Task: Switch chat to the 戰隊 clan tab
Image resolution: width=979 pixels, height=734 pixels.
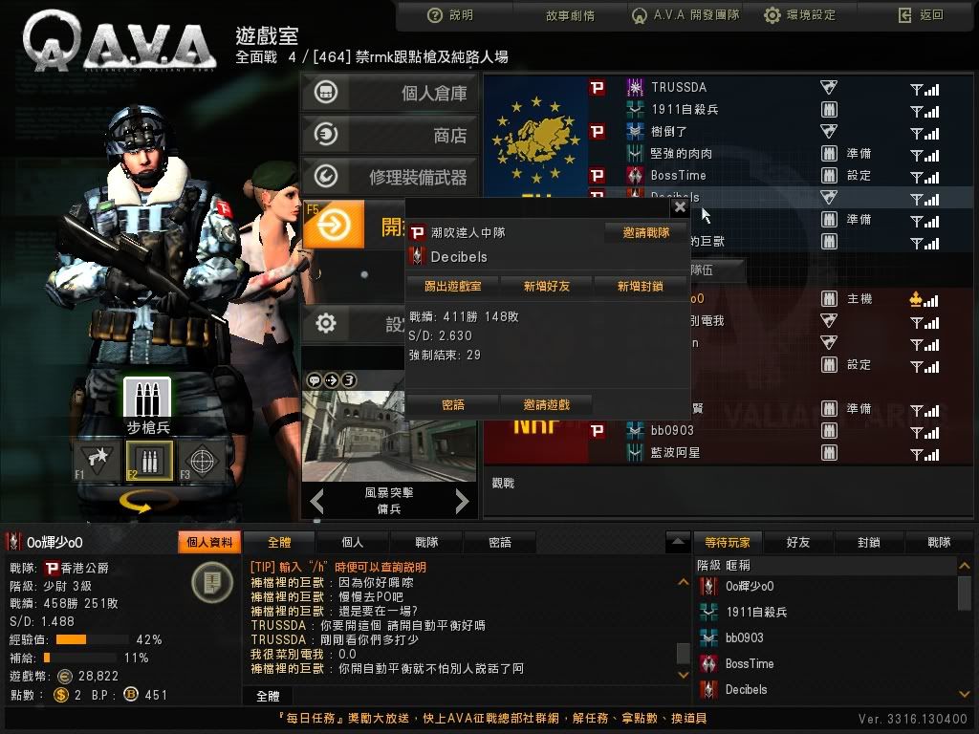Action: tap(426, 543)
